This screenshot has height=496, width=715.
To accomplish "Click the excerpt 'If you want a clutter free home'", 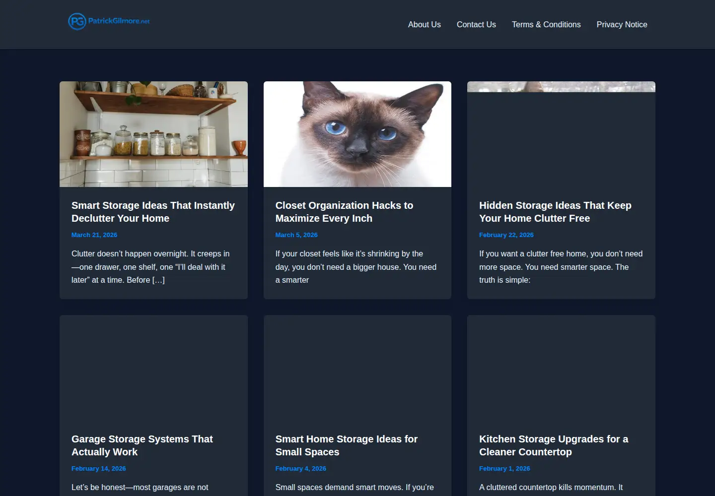I will (561, 267).
